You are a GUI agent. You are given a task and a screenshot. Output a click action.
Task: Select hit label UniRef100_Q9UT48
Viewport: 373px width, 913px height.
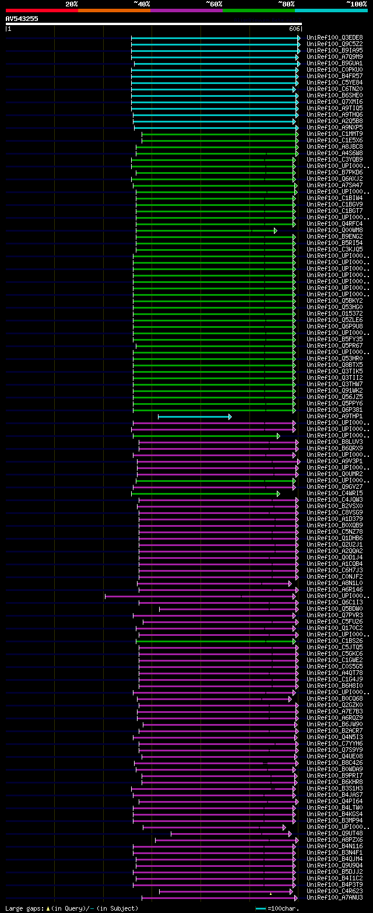(x=335, y=833)
